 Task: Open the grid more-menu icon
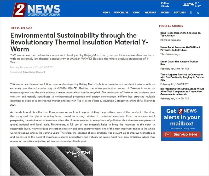tap(191, 13)
